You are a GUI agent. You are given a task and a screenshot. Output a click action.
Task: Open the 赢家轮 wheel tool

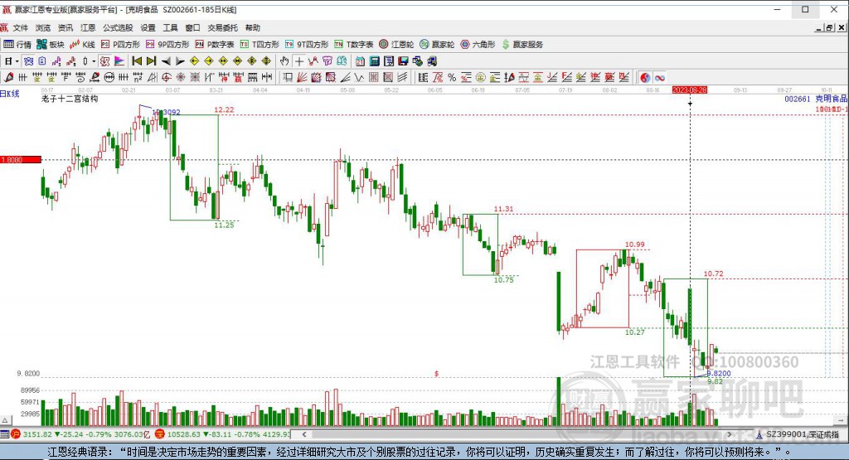tap(437, 45)
